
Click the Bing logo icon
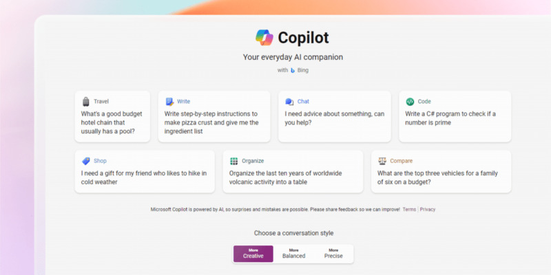coord(293,71)
